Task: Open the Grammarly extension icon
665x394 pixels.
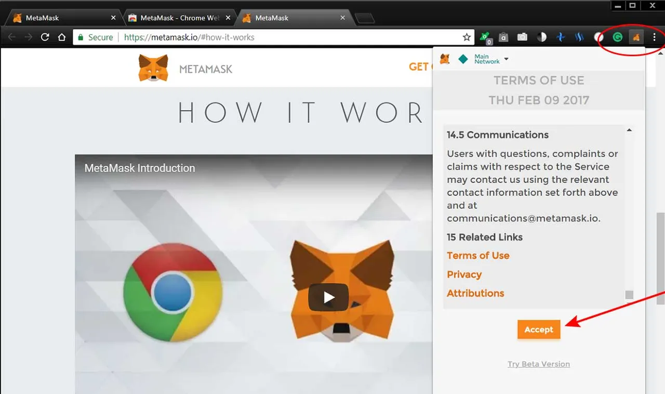Action: [x=617, y=37]
